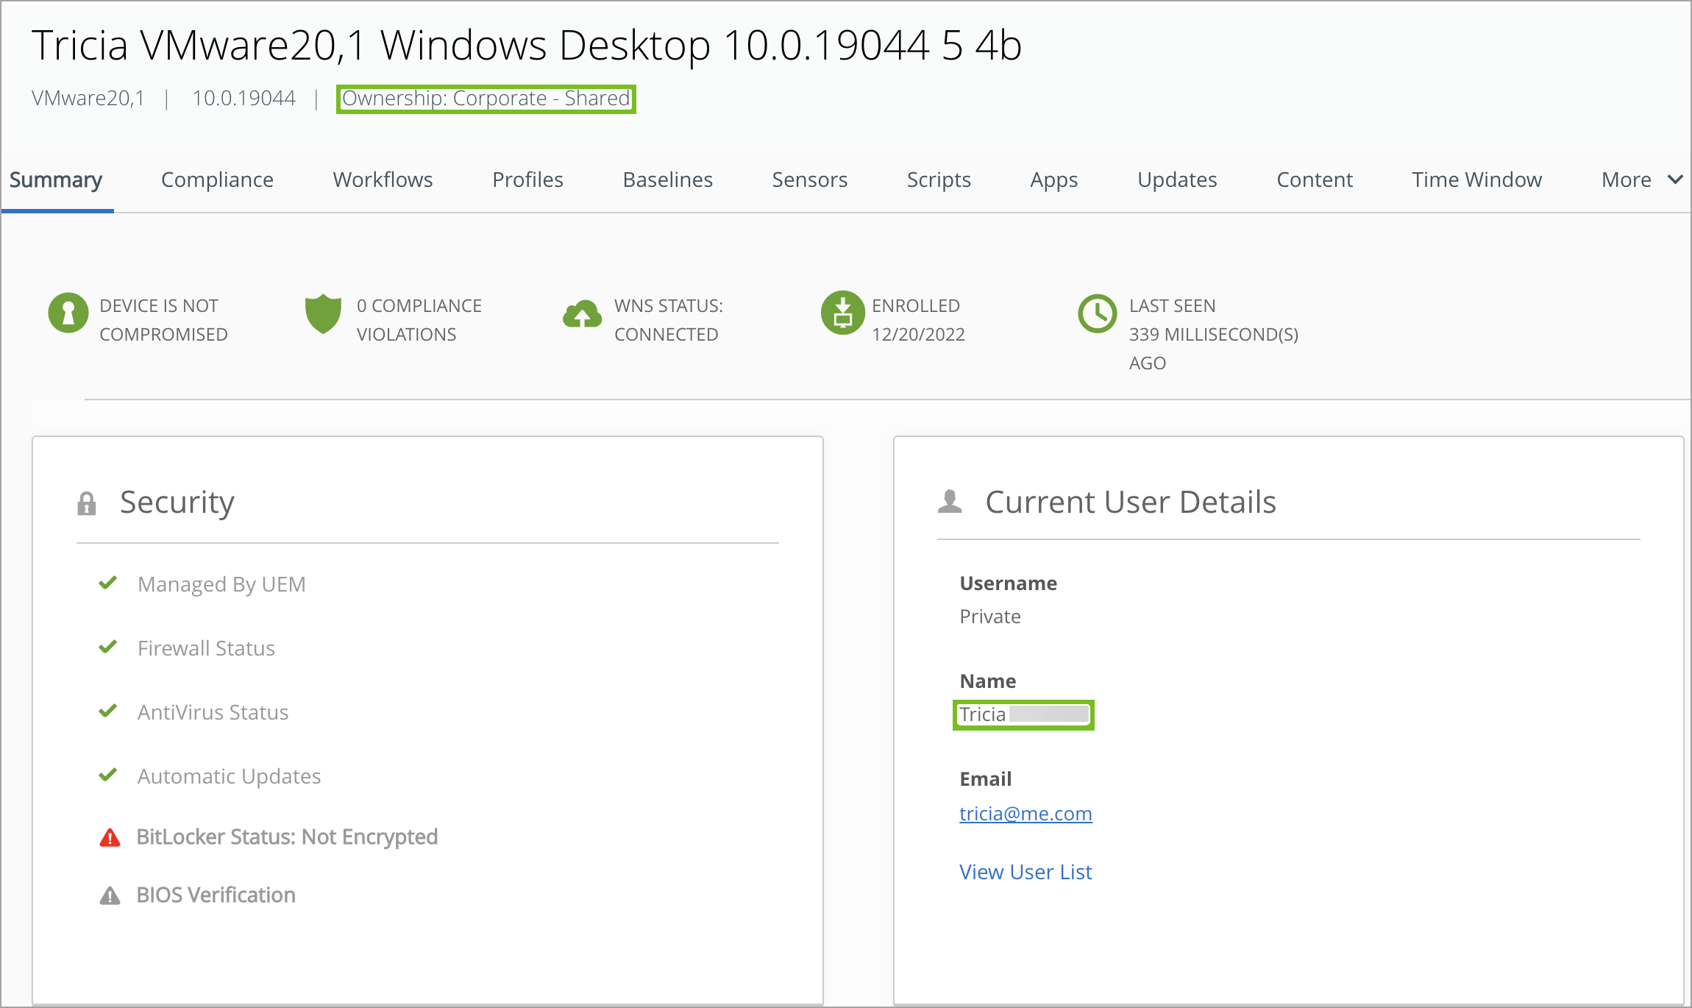Click 0 Compliance Violations text
Image resolution: width=1692 pixels, height=1008 pixels.
tap(419, 320)
